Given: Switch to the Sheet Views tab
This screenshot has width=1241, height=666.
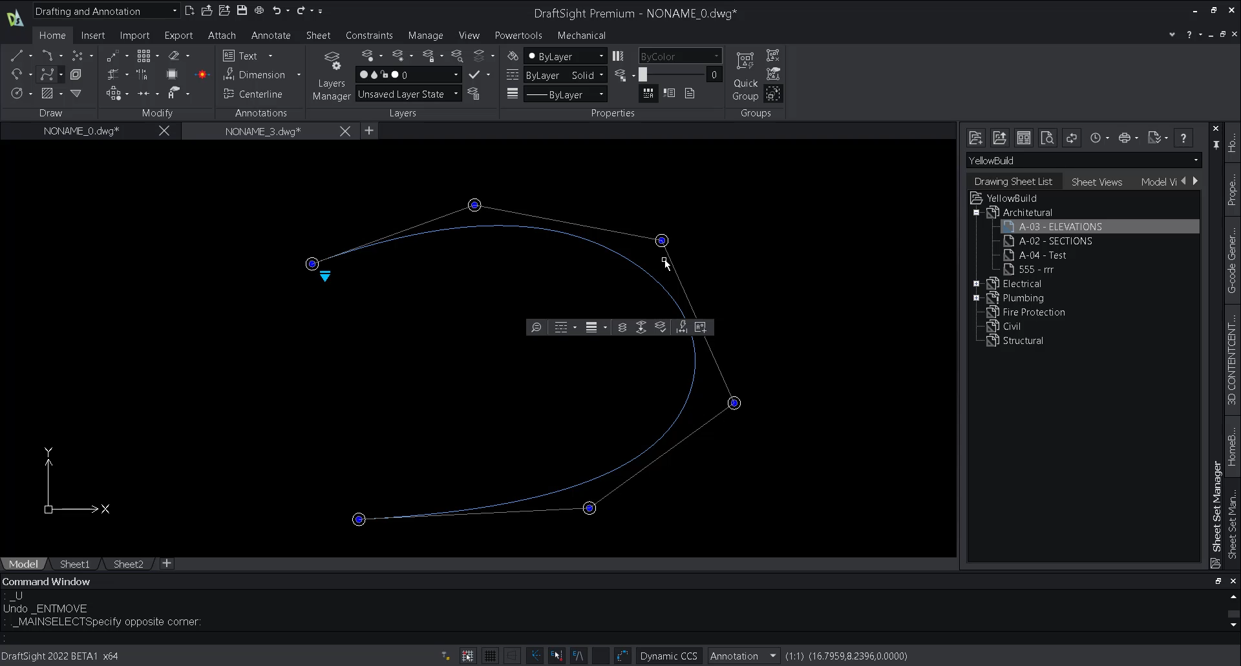Looking at the screenshot, I should click(1097, 182).
